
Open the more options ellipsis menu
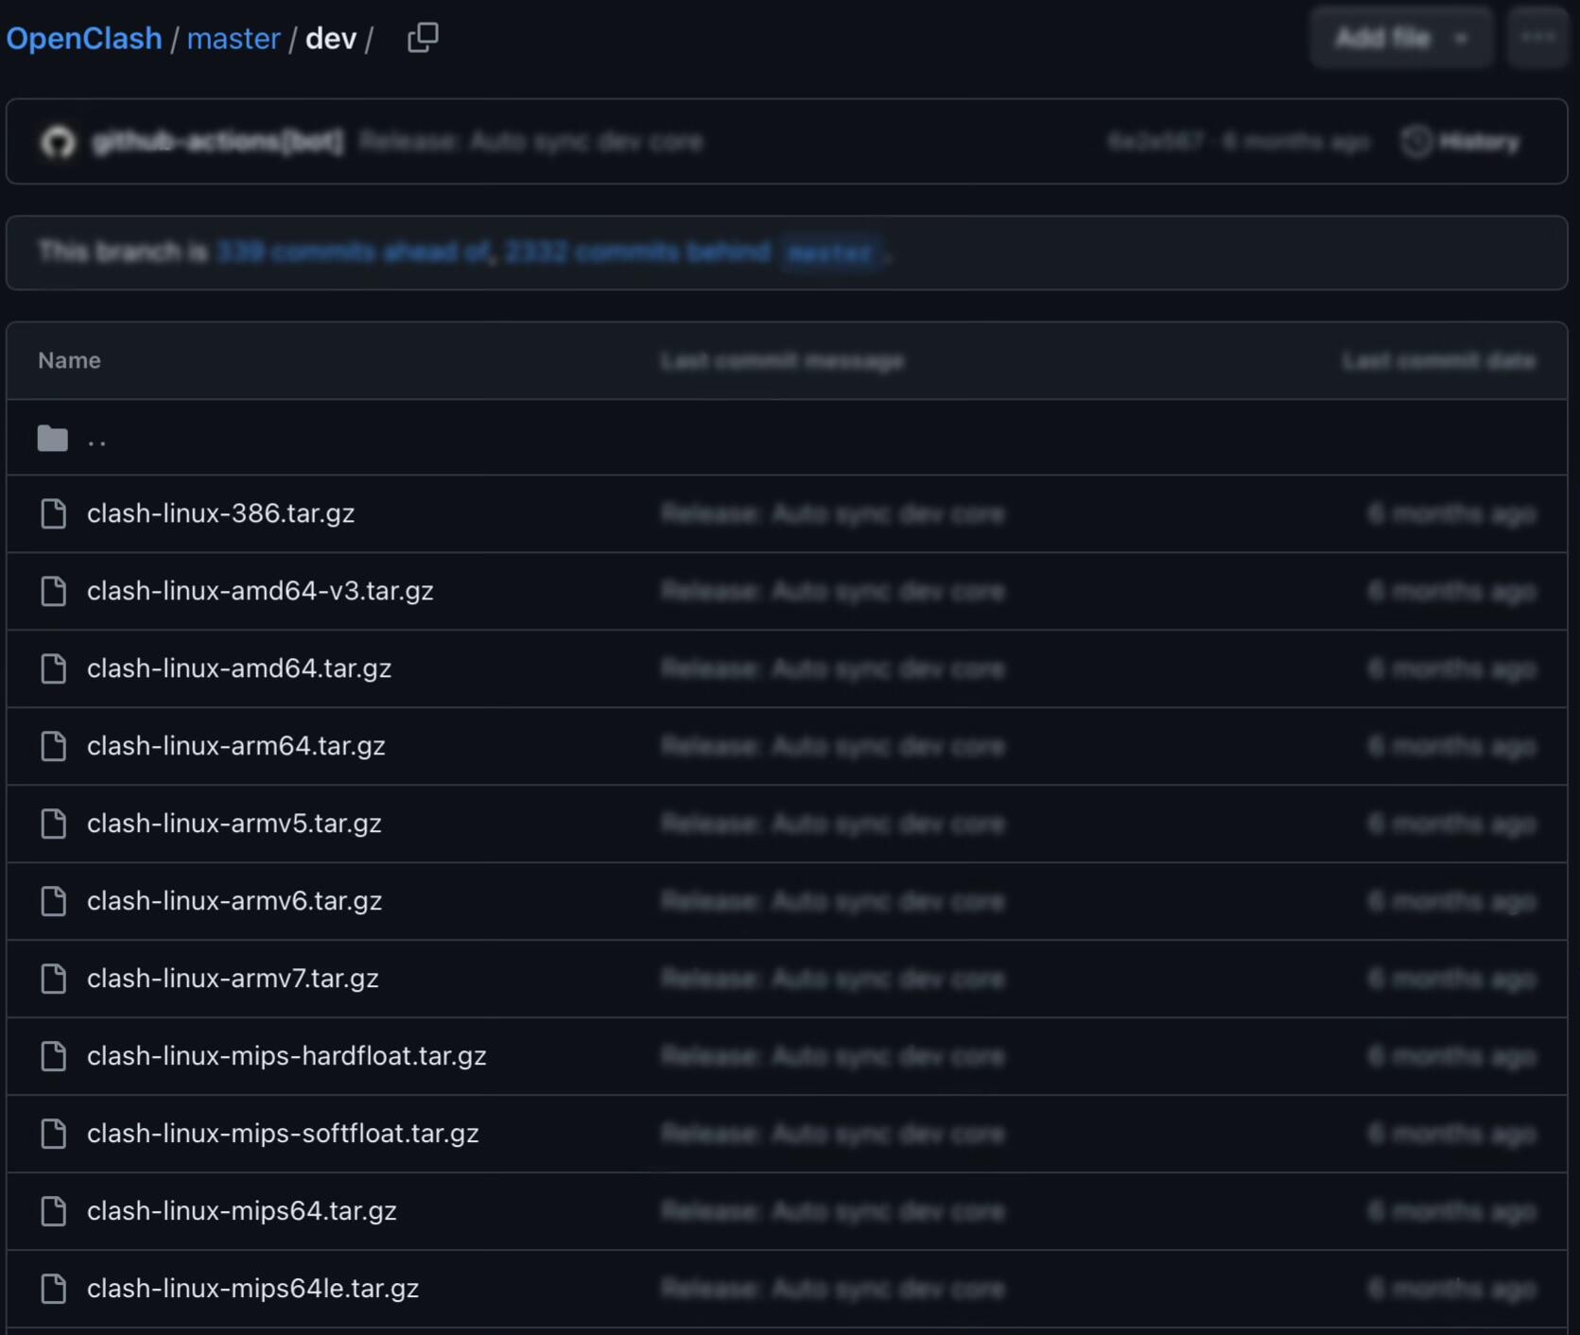point(1537,38)
